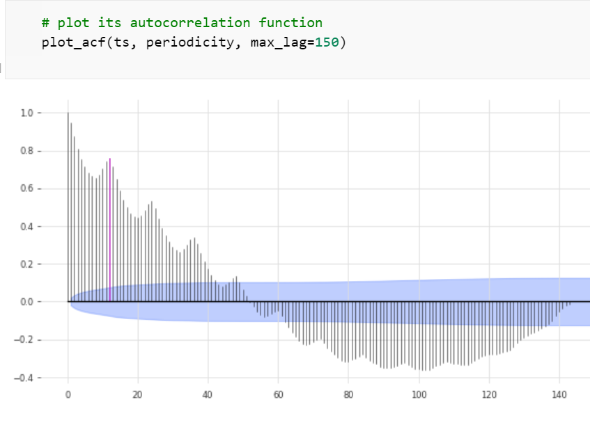Viewport: 590px width, 436px height.
Task: Click the magenta vertical line in the plot
Action: click(110, 230)
